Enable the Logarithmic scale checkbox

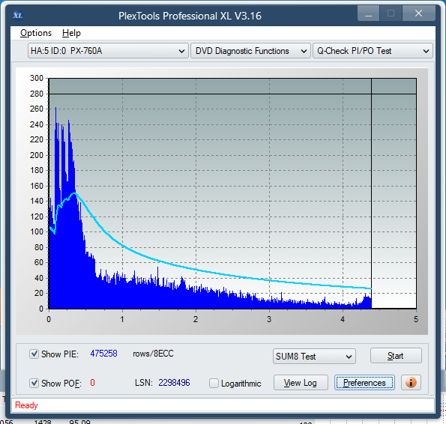pos(214,383)
